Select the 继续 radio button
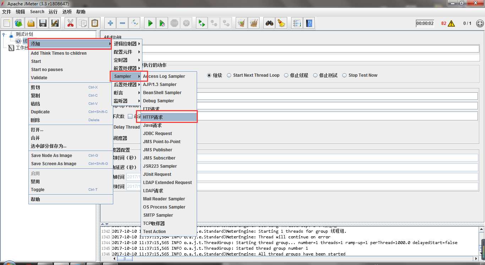The image size is (485, 265). (x=209, y=75)
